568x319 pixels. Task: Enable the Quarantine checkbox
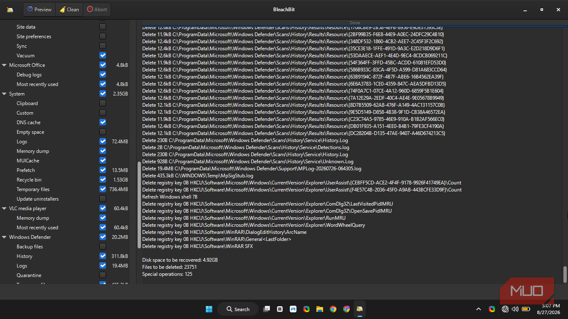point(103,275)
